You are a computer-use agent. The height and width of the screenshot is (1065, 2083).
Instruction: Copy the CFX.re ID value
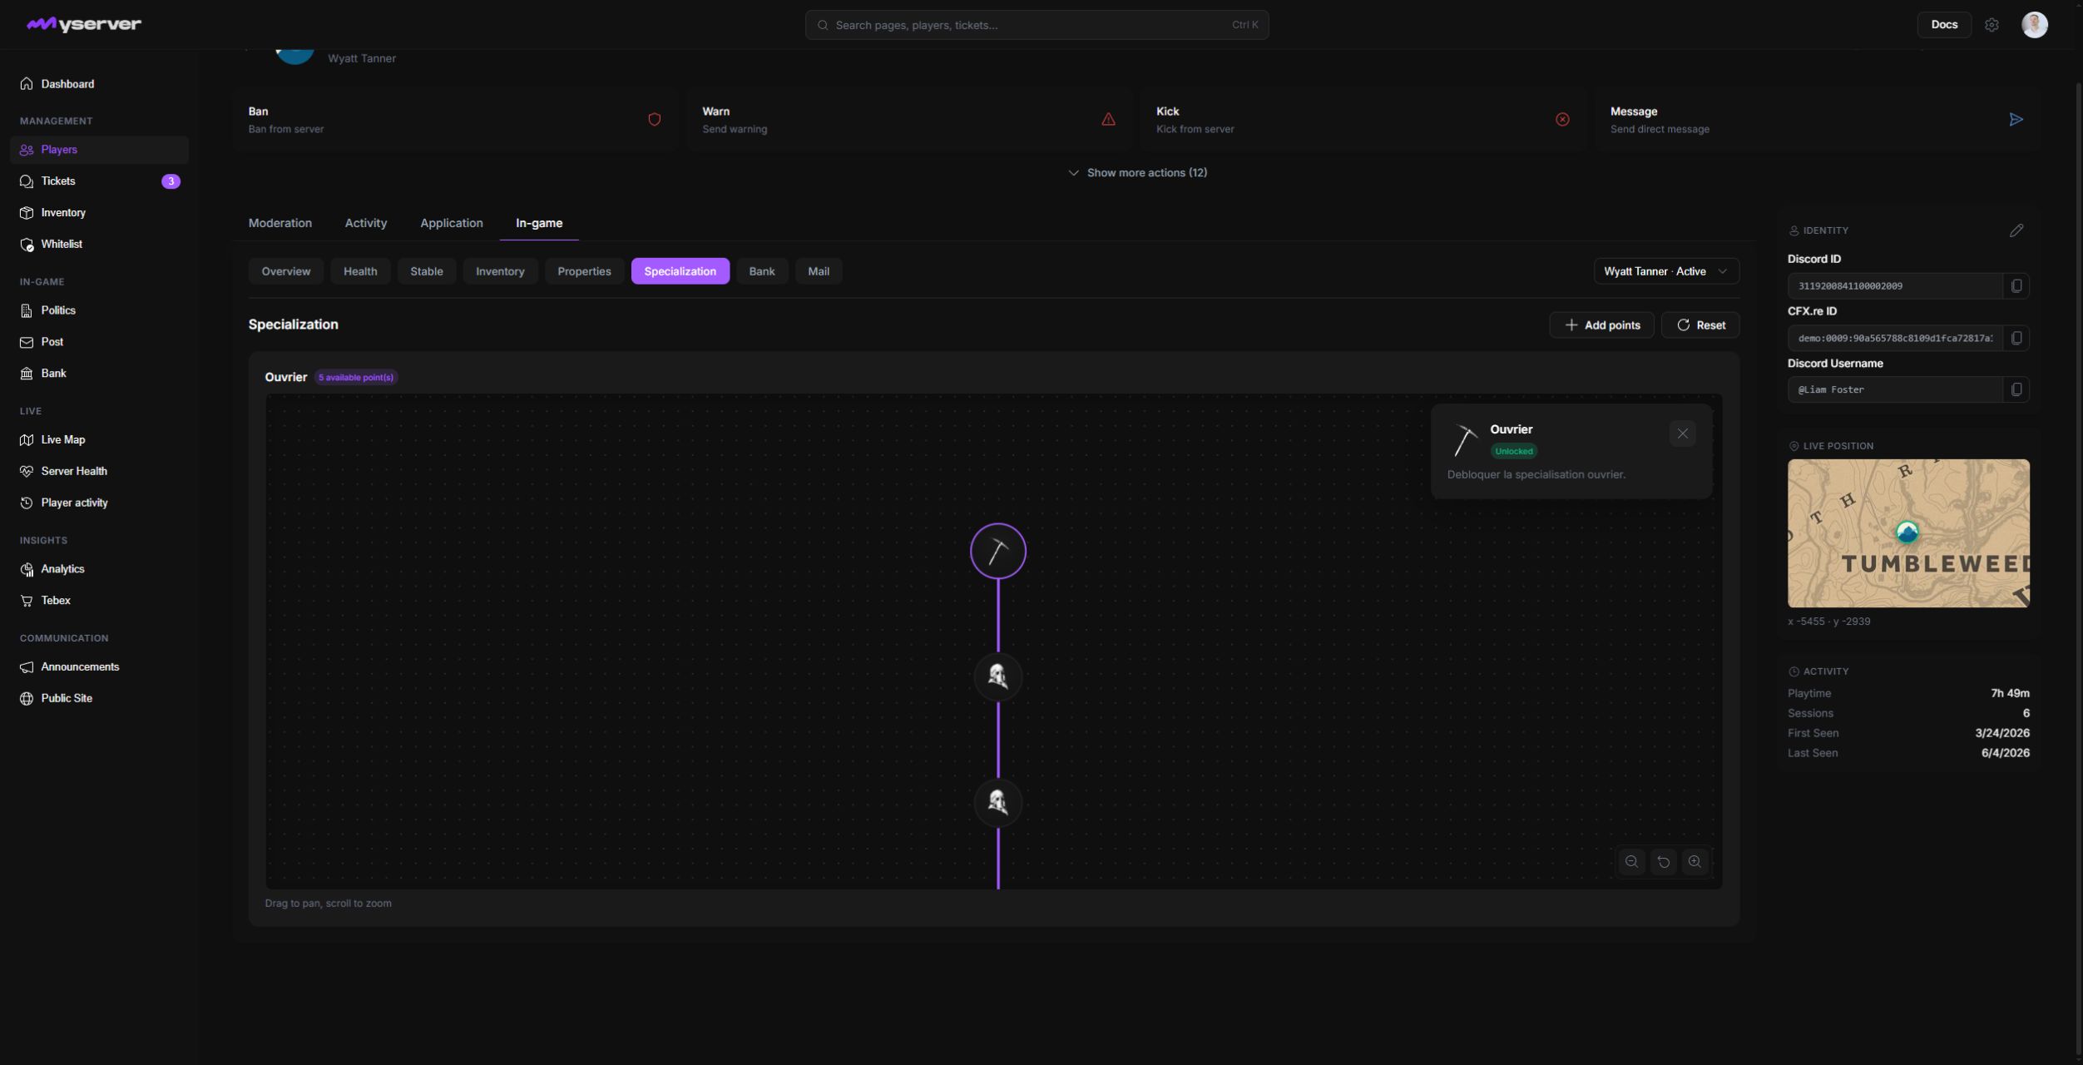[2016, 338]
